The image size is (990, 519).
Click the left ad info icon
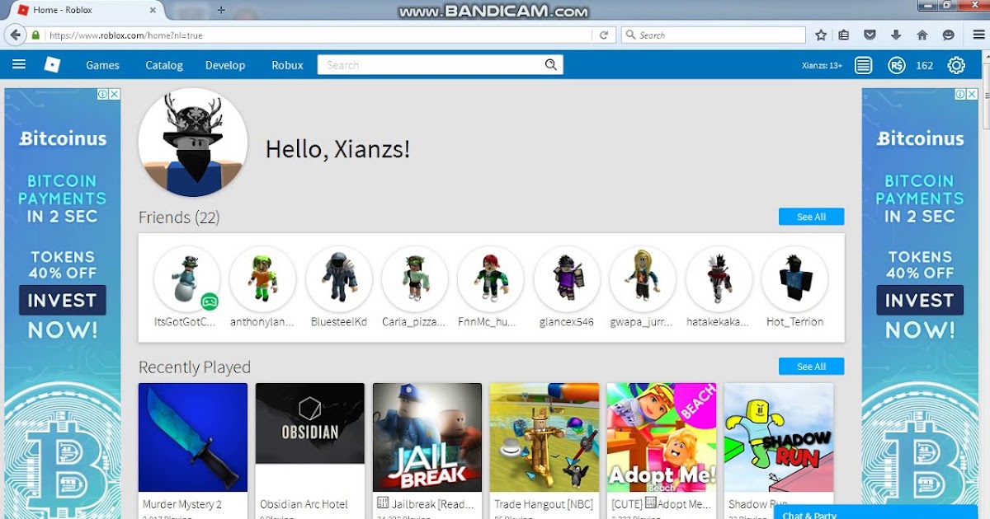[x=103, y=94]
